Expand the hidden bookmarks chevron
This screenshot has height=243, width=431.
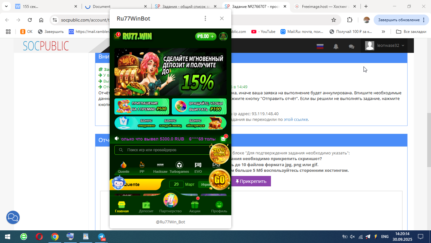click(383, 32)
